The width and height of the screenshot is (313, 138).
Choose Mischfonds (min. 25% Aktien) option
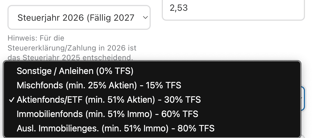[x=99, y=85]
